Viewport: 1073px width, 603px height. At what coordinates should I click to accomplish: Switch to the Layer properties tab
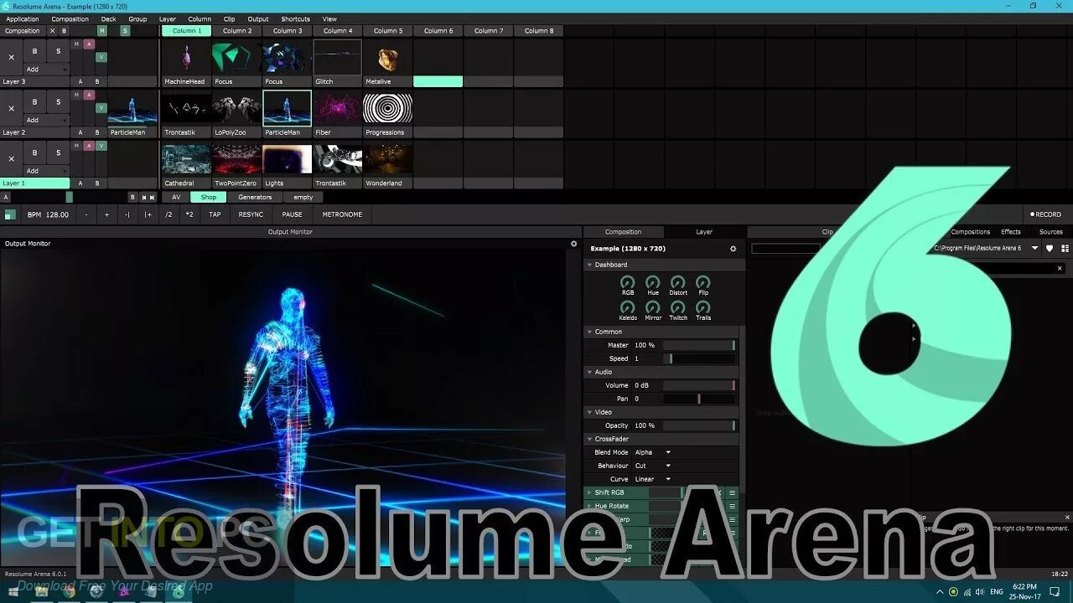[x=704, y=232]
